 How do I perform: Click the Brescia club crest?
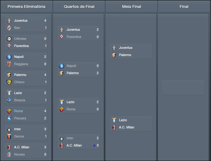click(9, 100)
